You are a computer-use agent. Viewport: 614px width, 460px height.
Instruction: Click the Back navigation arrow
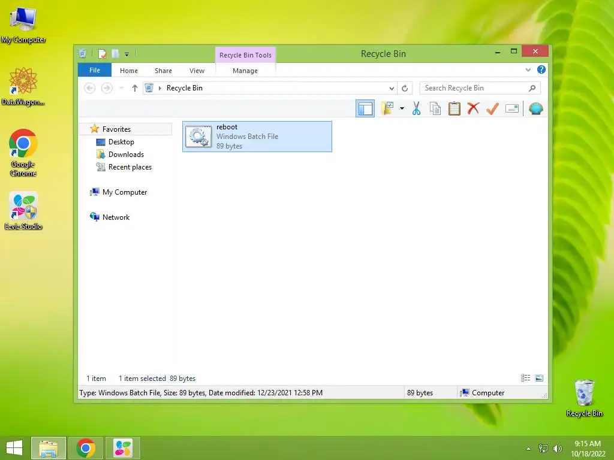(90, 88)
